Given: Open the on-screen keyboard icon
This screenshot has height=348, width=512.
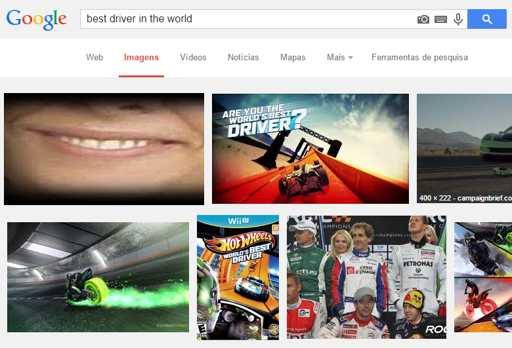Looking at the screenshot, I should 440,19.
